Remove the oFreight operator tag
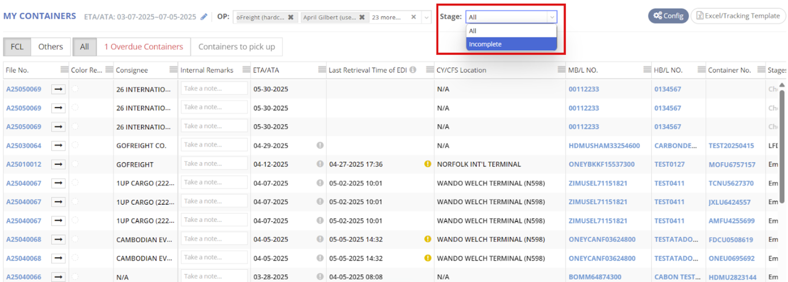 pos(291,17)
